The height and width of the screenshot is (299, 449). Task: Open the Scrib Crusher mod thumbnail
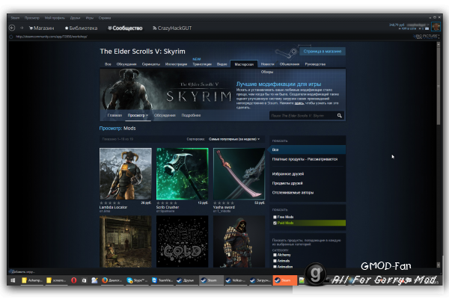pos(182,173)
